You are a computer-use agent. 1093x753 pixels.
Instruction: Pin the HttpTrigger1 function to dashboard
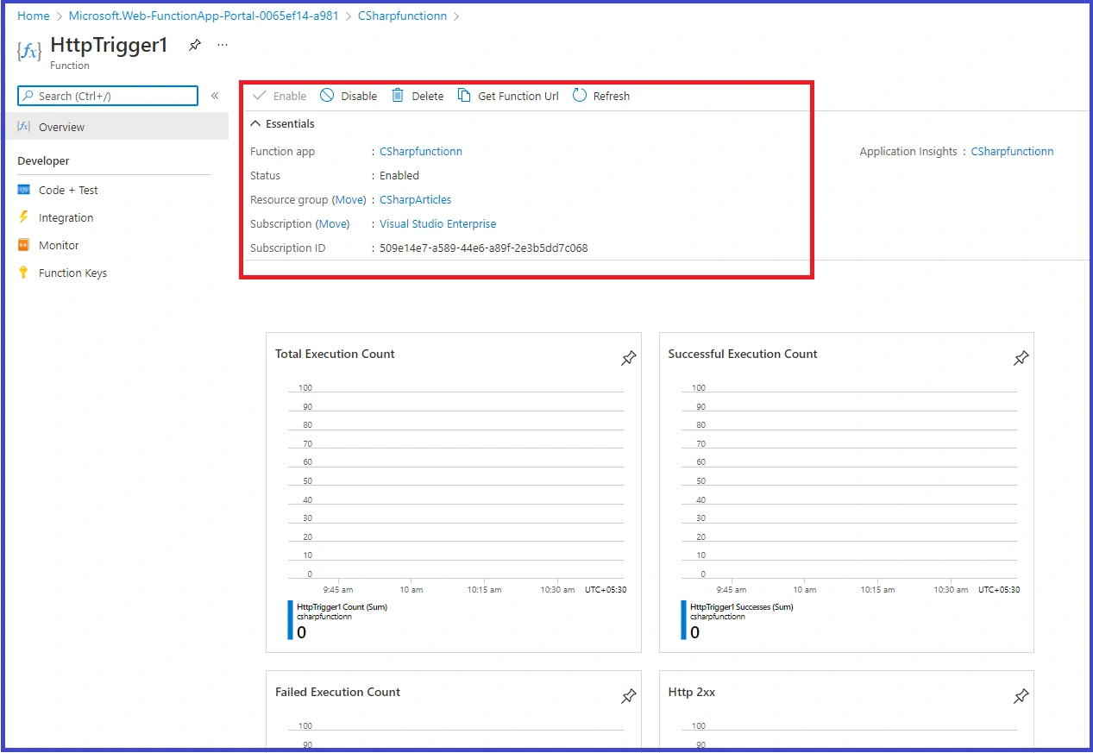click(x=195, y=45)
